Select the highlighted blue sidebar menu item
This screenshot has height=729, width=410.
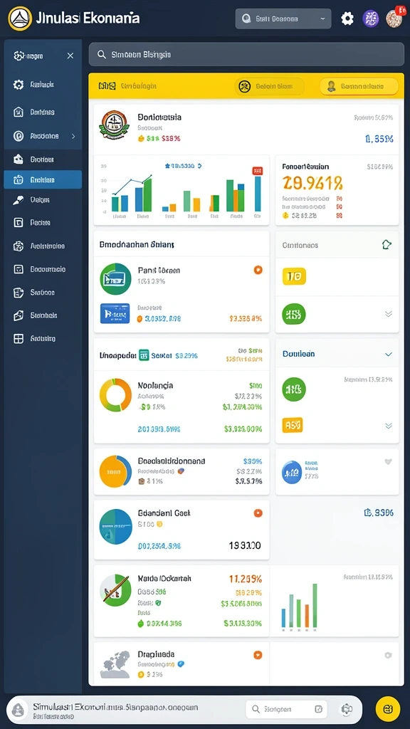pos(43,179)
